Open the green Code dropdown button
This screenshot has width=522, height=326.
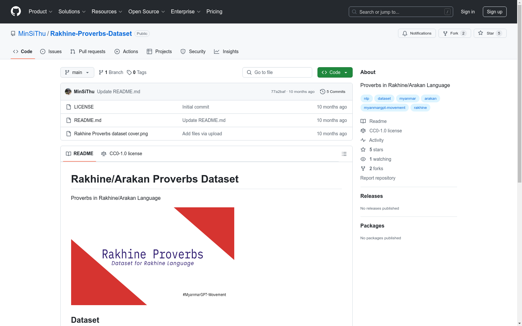pos(335,72)
